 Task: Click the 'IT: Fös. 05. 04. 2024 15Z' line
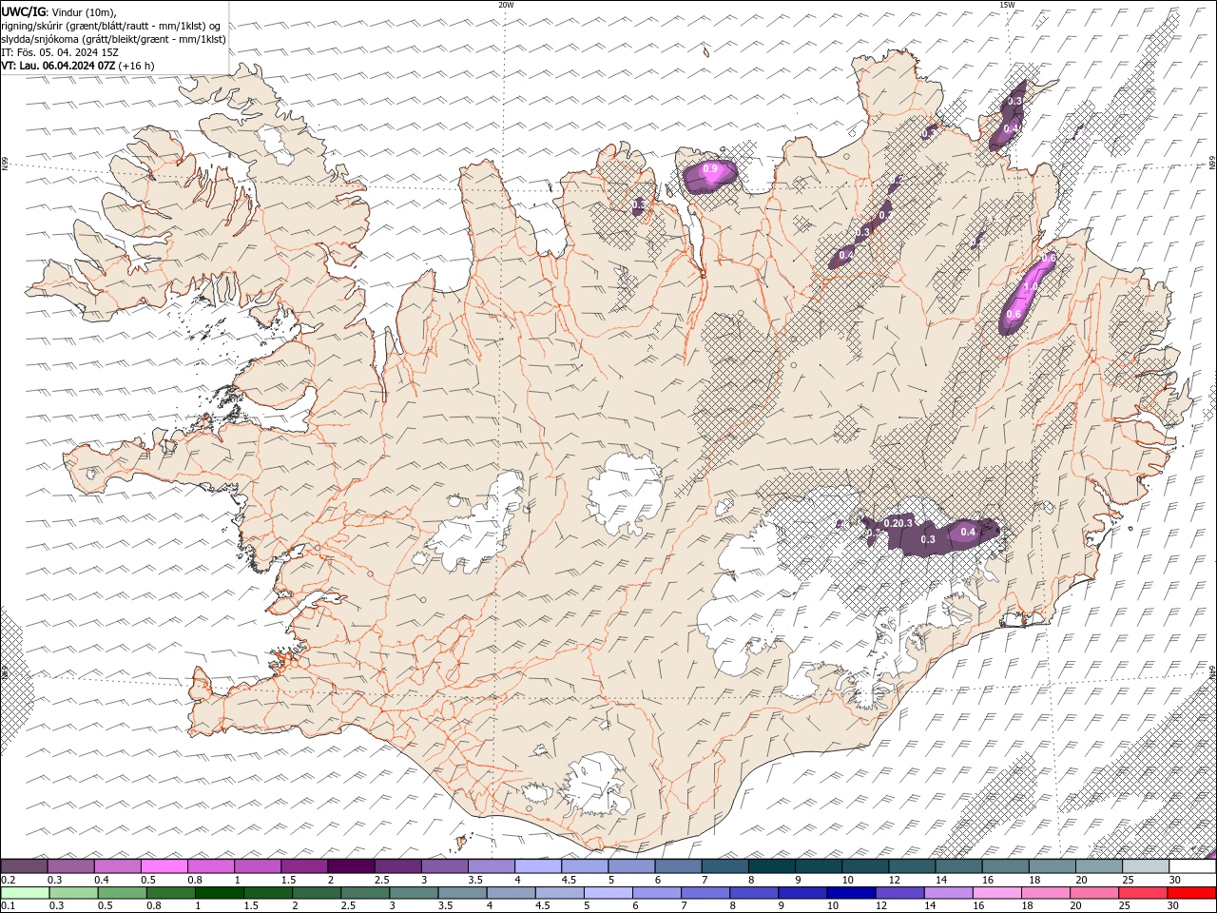pos(60,52)
